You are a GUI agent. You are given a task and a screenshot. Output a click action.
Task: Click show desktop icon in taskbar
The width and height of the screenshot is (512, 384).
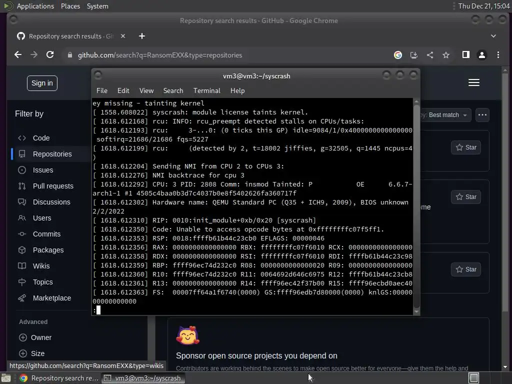click(6, 378)
